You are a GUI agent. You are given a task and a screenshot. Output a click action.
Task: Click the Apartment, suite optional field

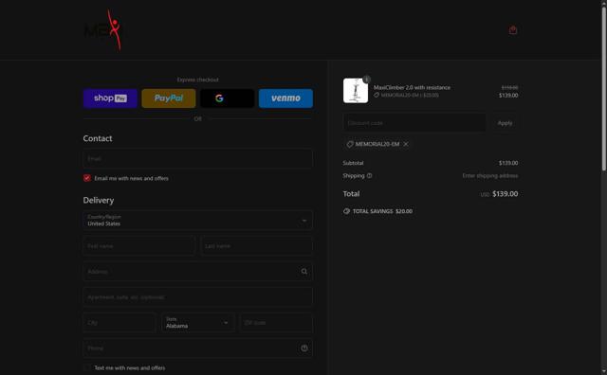coord(198,297)
